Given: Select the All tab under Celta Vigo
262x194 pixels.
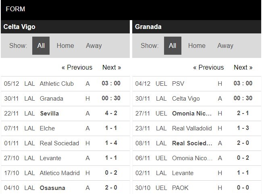Looking at the screenshot, I should (x=41, y=45).
